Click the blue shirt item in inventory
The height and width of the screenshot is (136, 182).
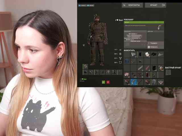(127, 61)
